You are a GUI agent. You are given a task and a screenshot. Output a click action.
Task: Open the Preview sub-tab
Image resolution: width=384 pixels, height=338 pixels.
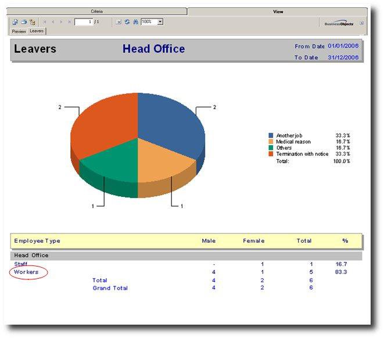(19, 31)
